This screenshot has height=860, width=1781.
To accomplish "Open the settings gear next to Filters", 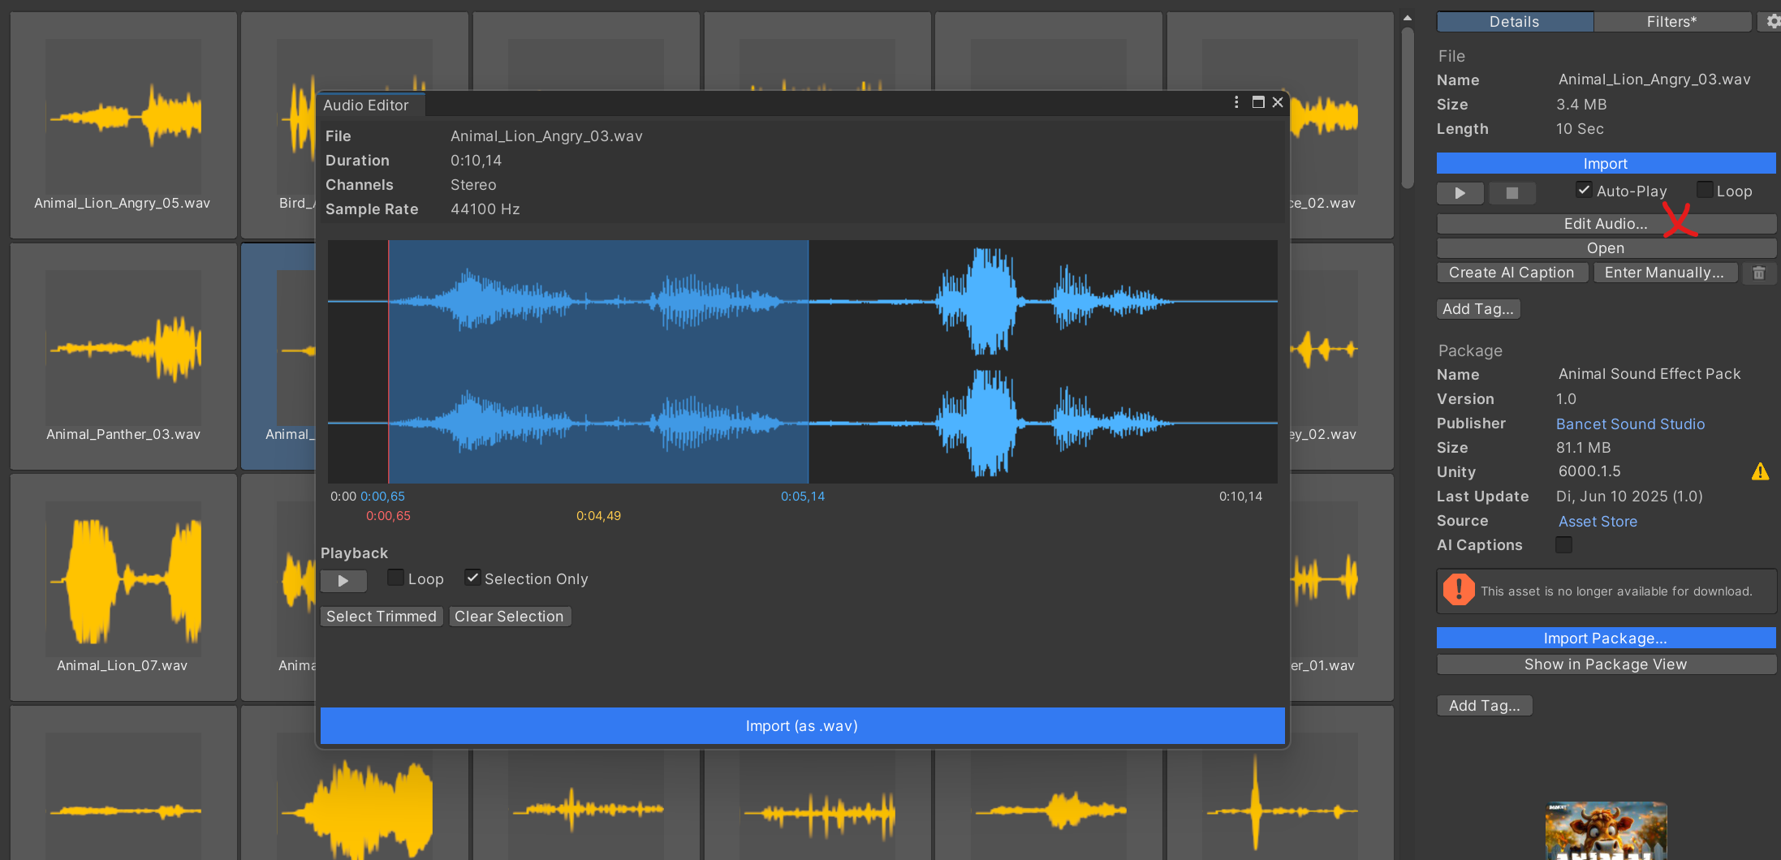I will 1773,22.
